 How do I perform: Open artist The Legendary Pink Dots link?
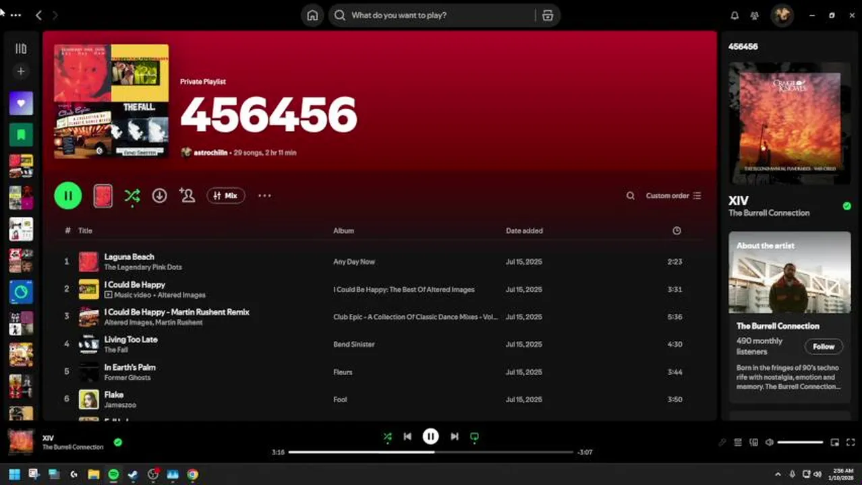tap(142, 267)
